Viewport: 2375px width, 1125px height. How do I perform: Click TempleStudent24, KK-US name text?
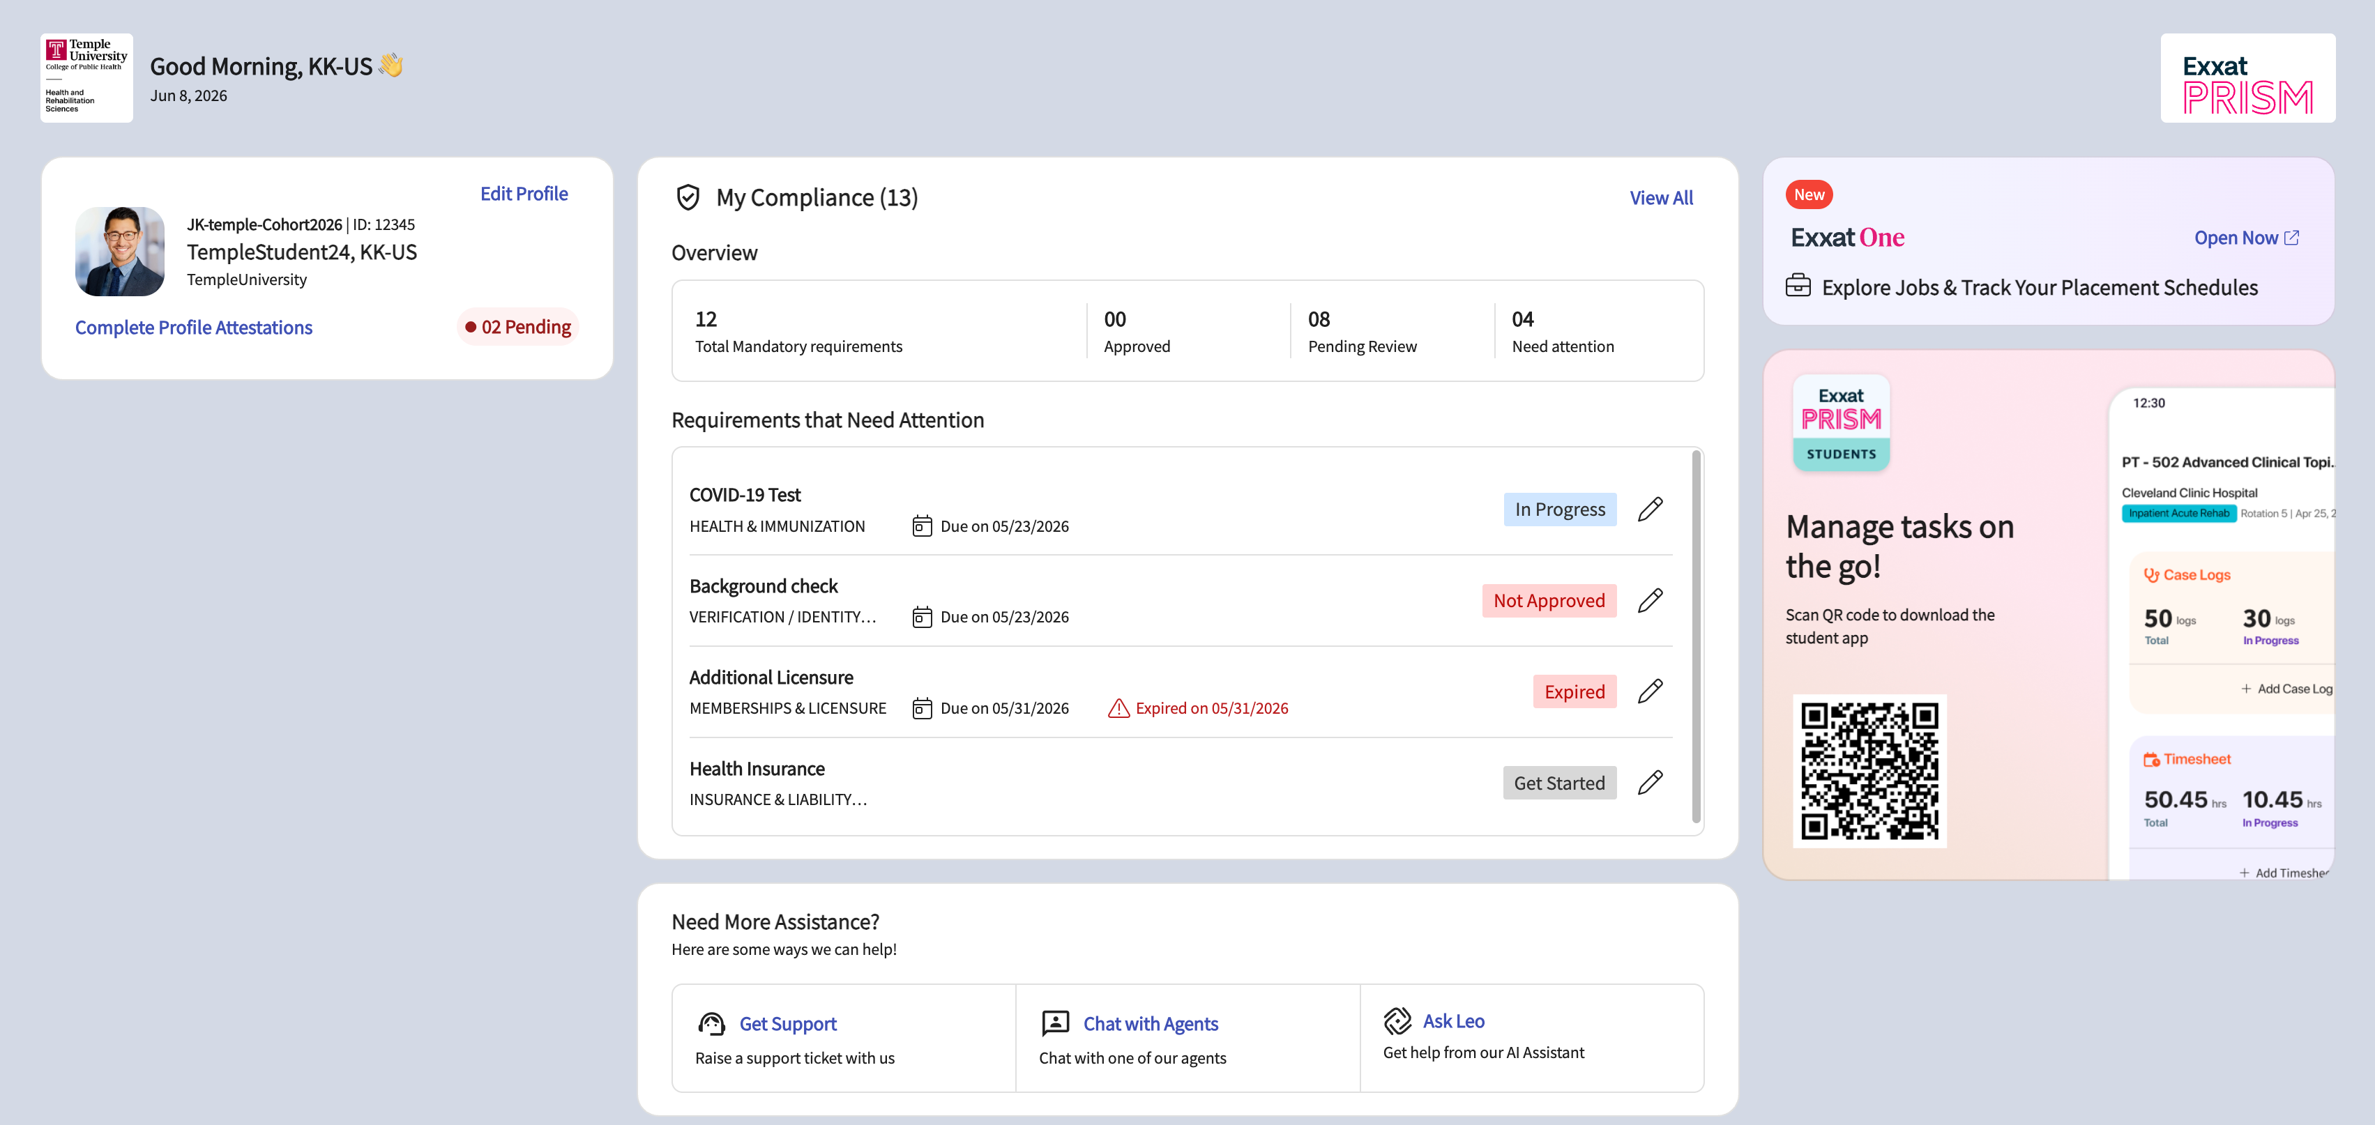tap(303, 252)
